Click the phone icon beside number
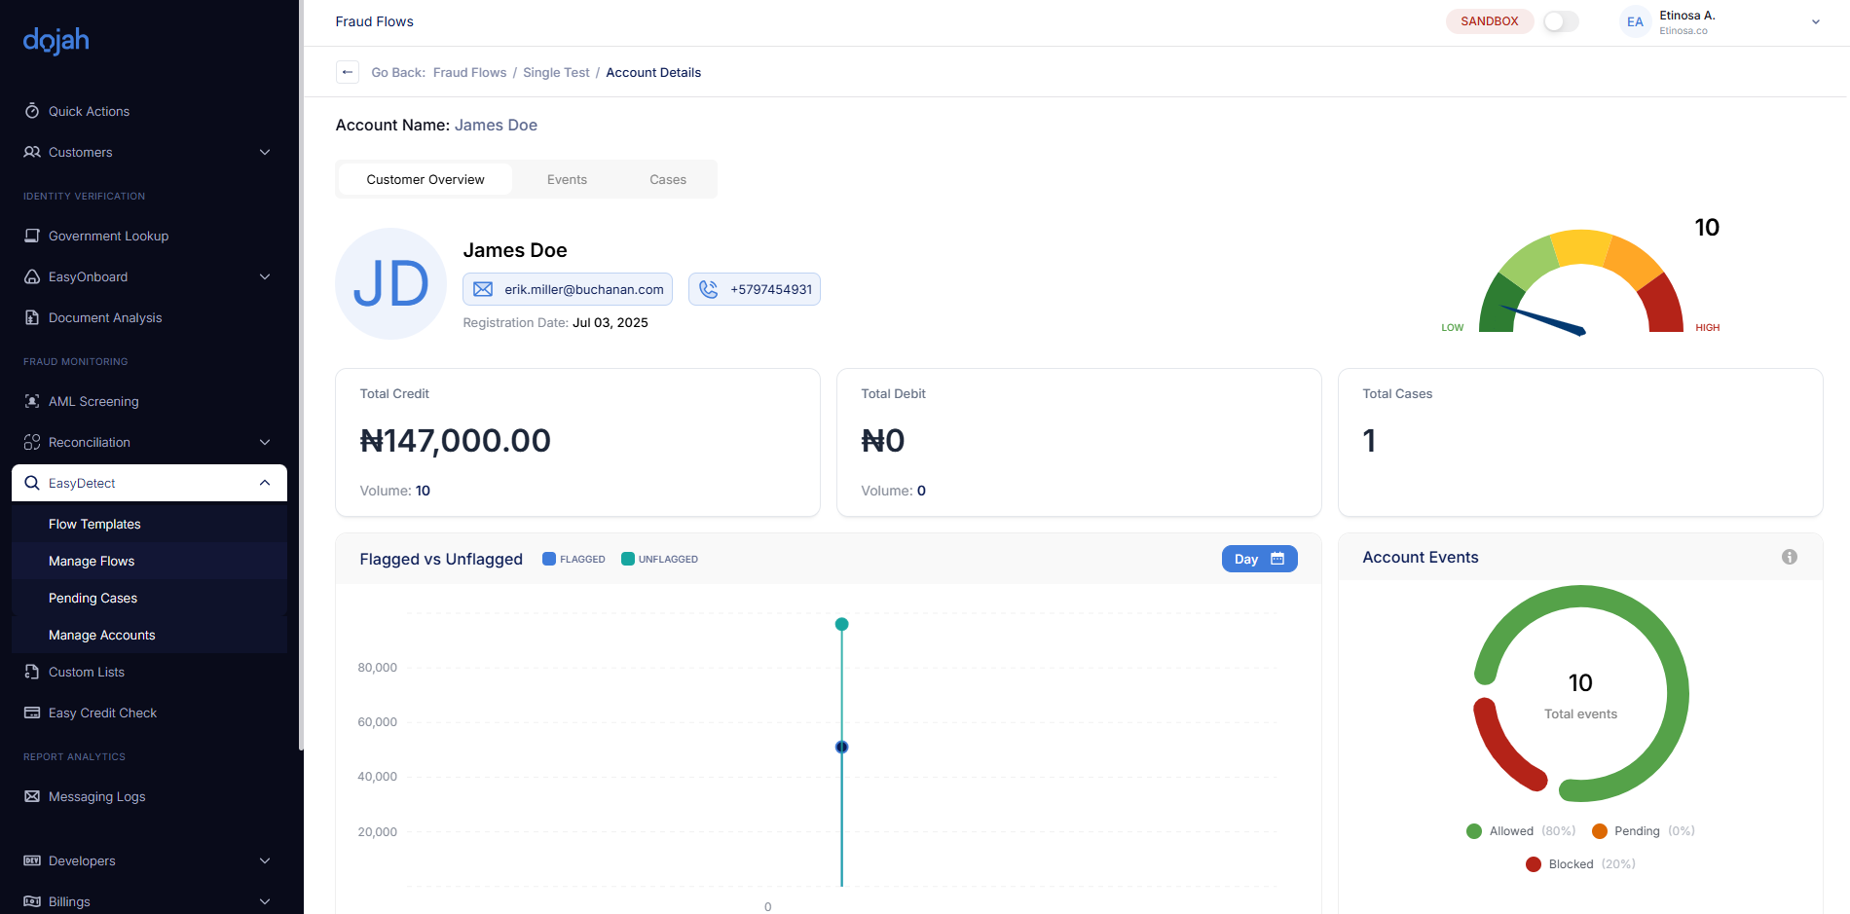This screenshot has height=914, width=1850. [709, 289]
